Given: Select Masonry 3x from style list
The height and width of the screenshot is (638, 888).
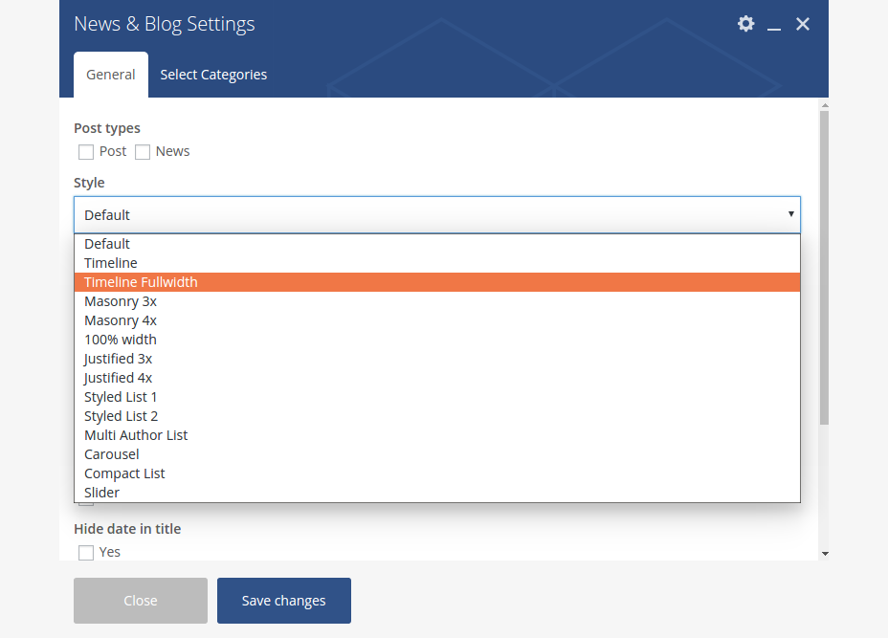Looking at the screenshot, I should [x=121, y=301].
